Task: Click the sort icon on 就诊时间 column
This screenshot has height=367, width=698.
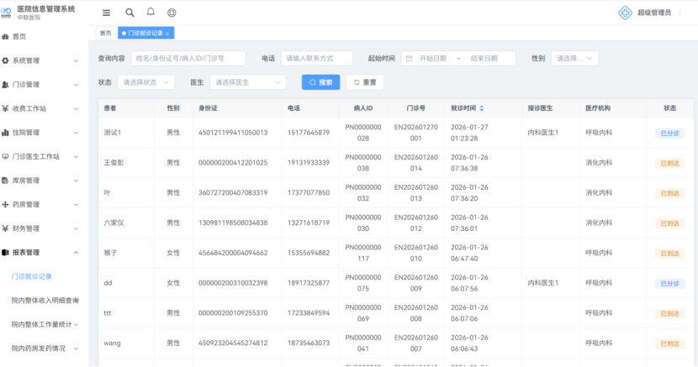Action: [x=482, y=108]
